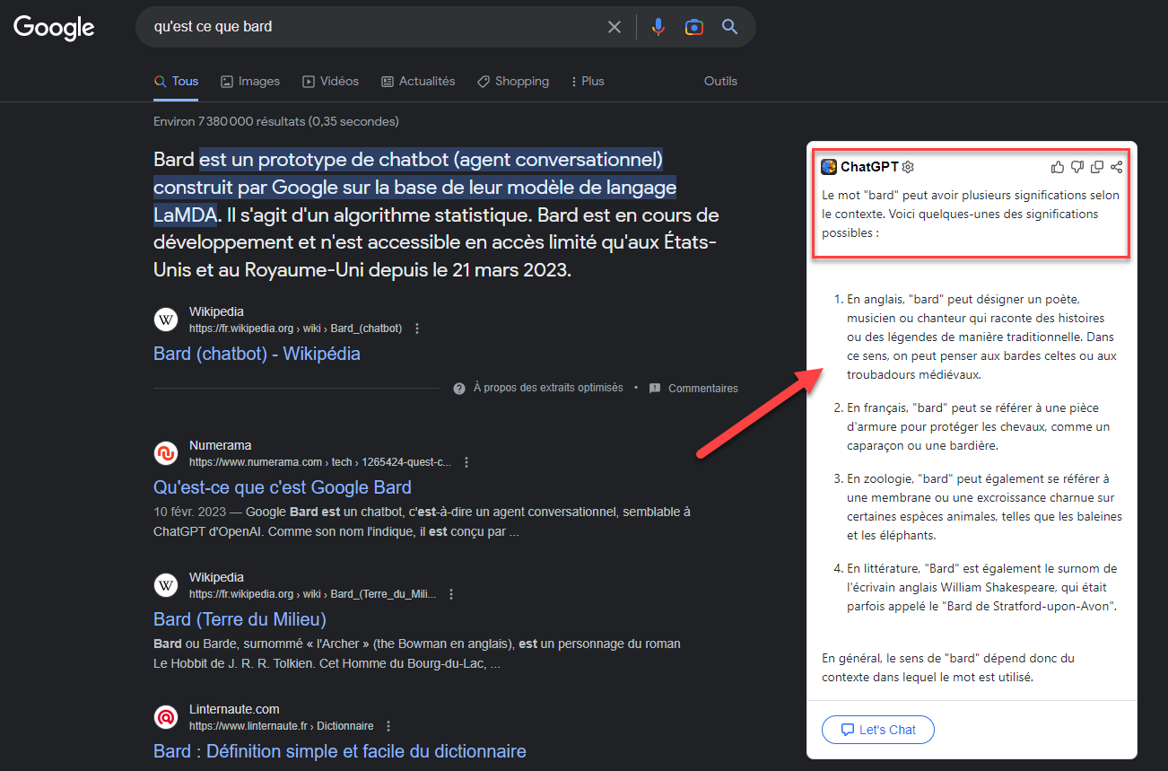Click ChatGPT list item about William Shakespeare
The width and height of the screenshot is (1168, 771).
pos(982,587)
